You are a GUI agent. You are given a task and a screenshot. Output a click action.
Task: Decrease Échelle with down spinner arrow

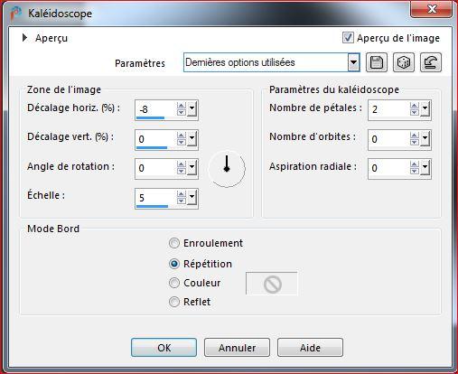point(182,201)
